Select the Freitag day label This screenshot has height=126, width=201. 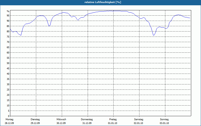[113, 119]
